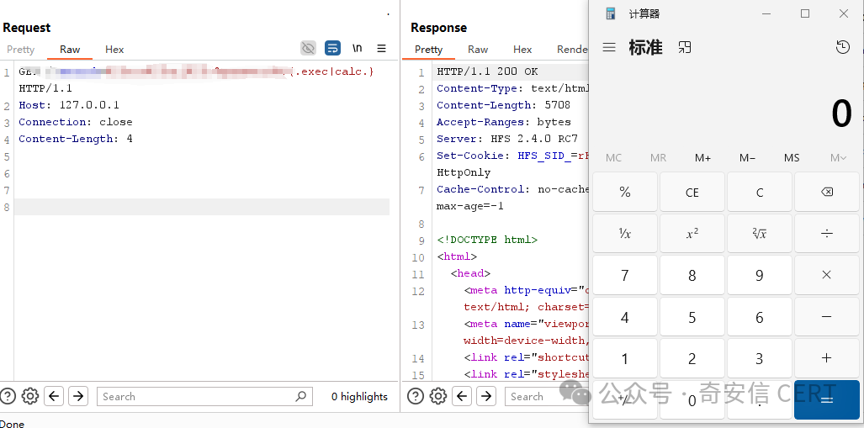The width and height of the screenshot is (864, 428).
Task: Click the 9 digit key on Calculator
Action: (760, 275)
